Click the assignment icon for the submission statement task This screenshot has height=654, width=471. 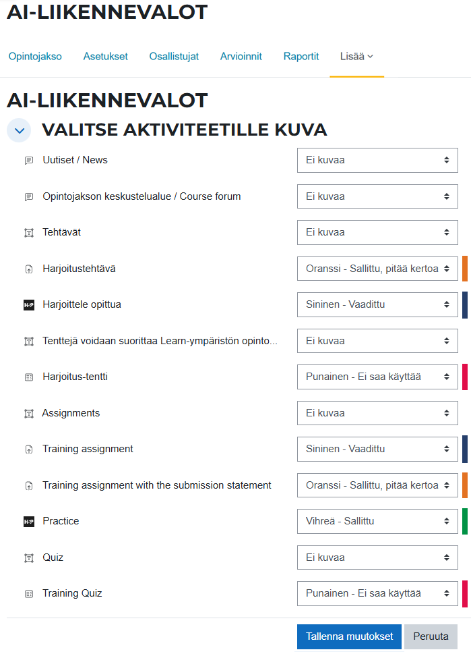[27, 485]
